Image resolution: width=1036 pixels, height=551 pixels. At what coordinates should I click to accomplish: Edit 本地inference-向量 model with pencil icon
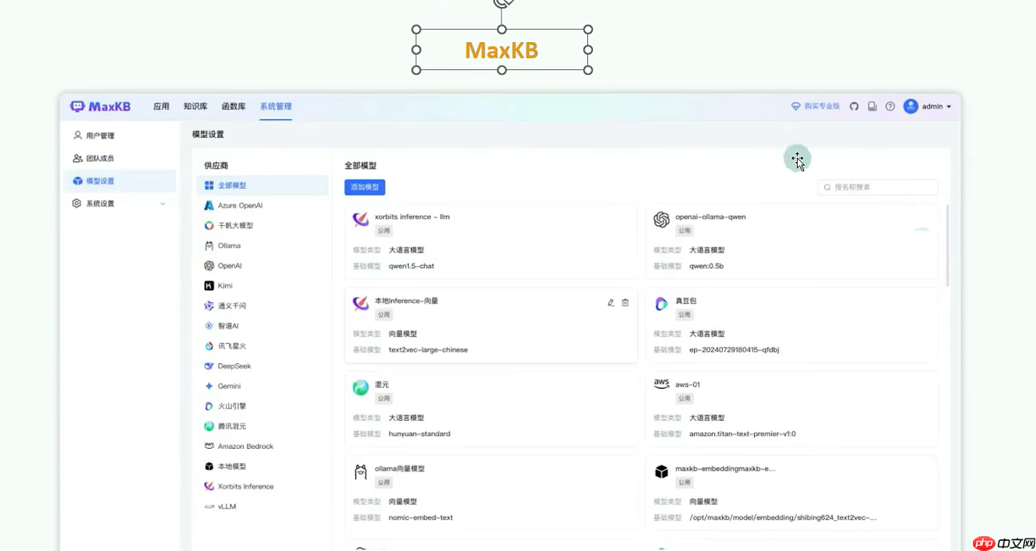pyautogui.click(x=611, y=302)
